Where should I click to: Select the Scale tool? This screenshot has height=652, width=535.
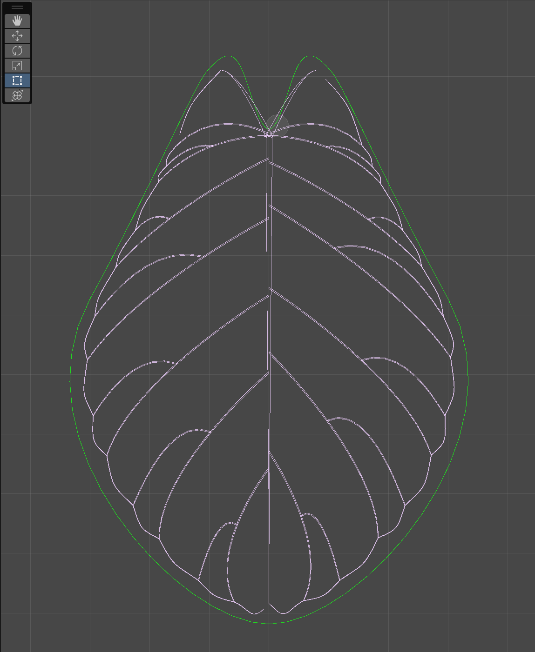tap(17, 66)
